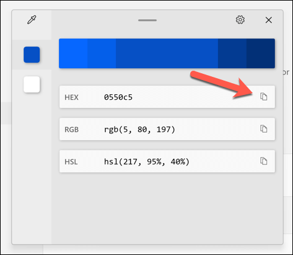
Task: Click the hsl(217, 95%, 40%) value text
Action: [x=147, y=162]
